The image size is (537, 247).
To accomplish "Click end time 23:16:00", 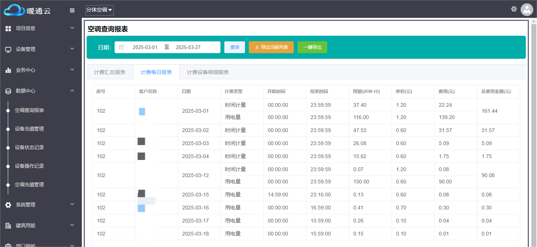I will (x=321, y=195).
